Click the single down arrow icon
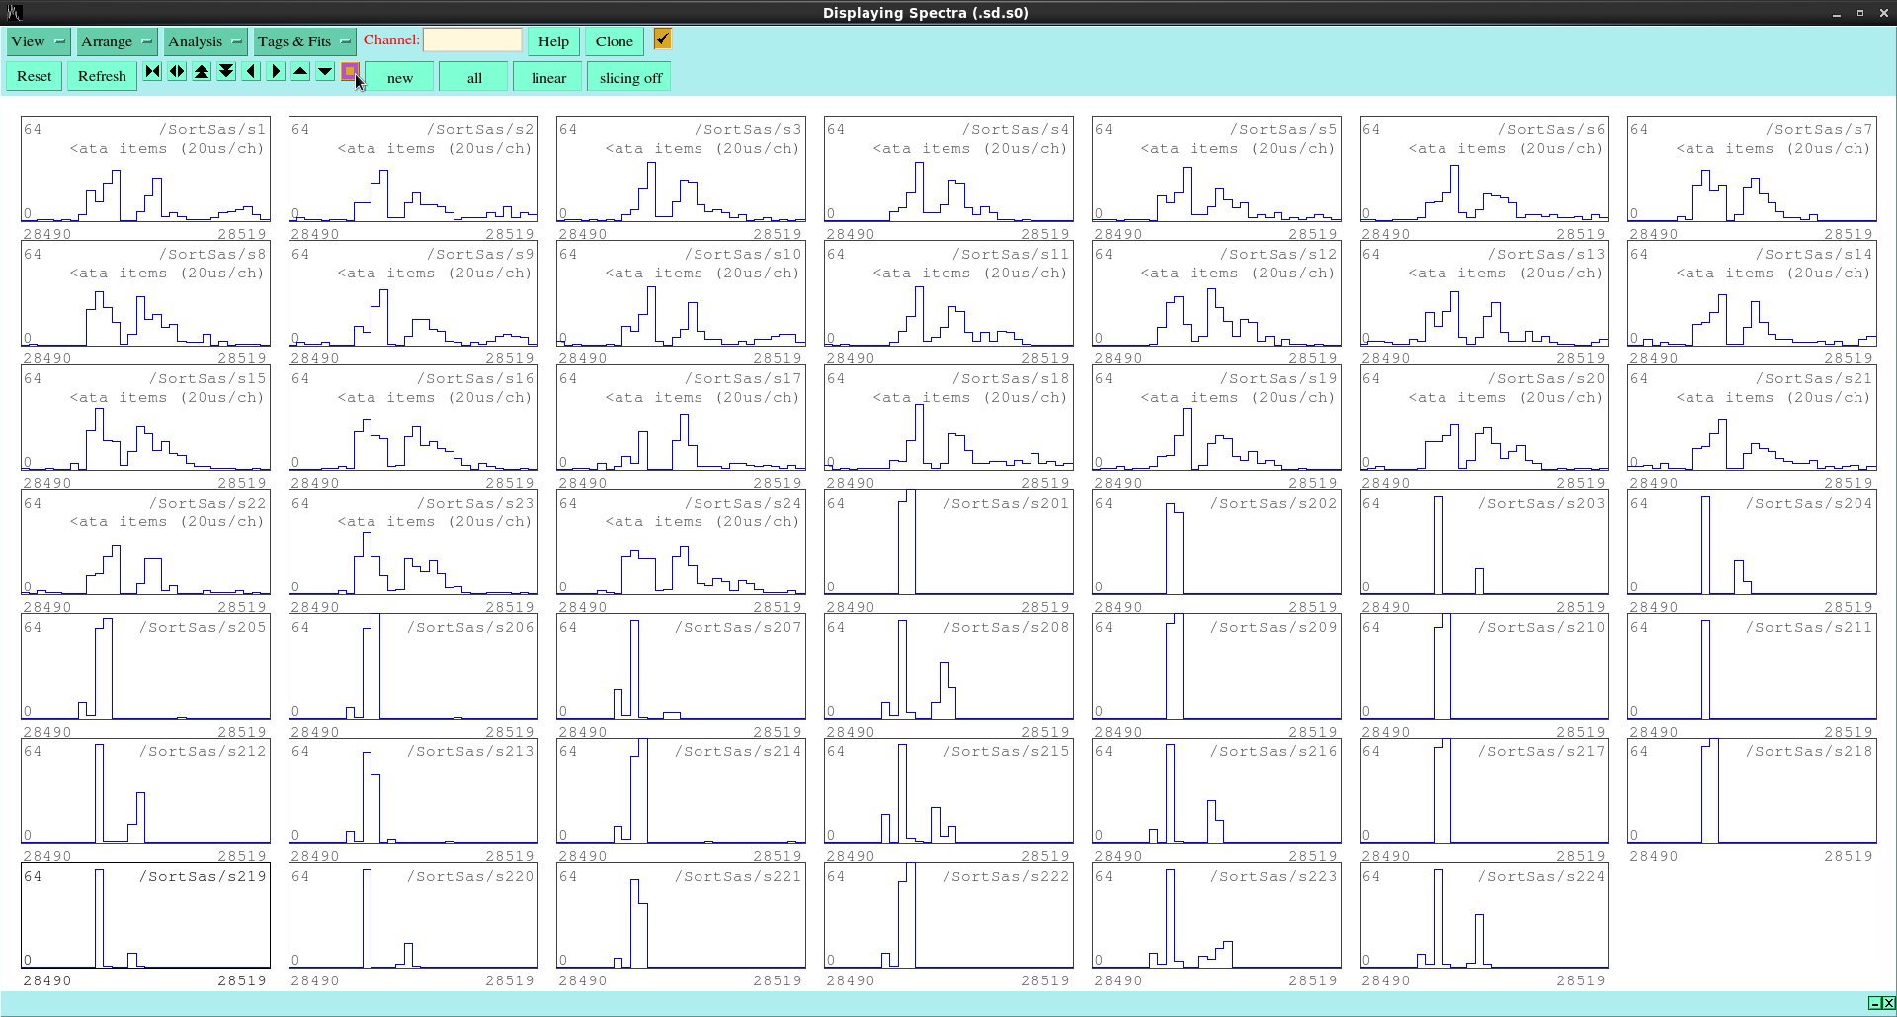Image resolution: width=1897 pixels, height=1017 pixels. (x=325, y=71)
